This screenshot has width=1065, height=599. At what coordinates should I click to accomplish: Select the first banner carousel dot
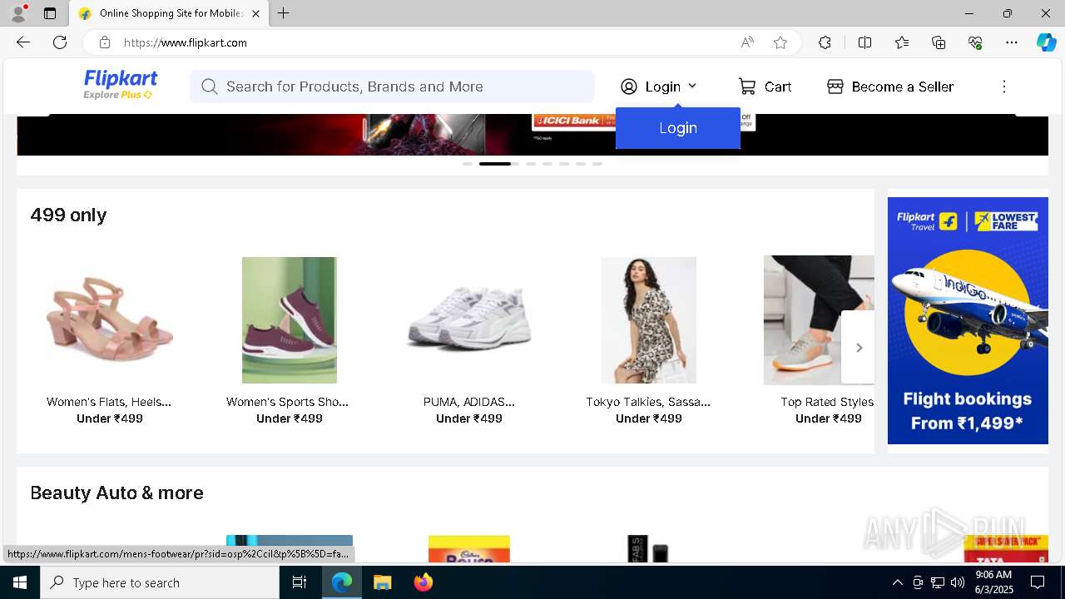pos(468,164)
